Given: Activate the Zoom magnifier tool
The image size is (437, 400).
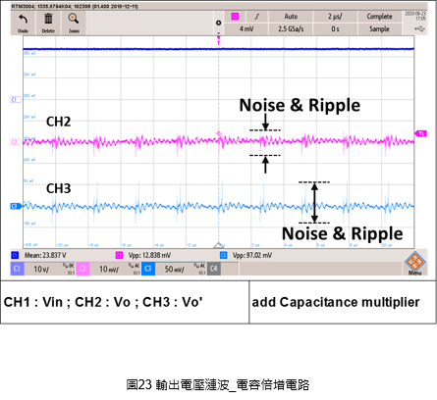Looking at the screenshot, I should tap(74, 19).
